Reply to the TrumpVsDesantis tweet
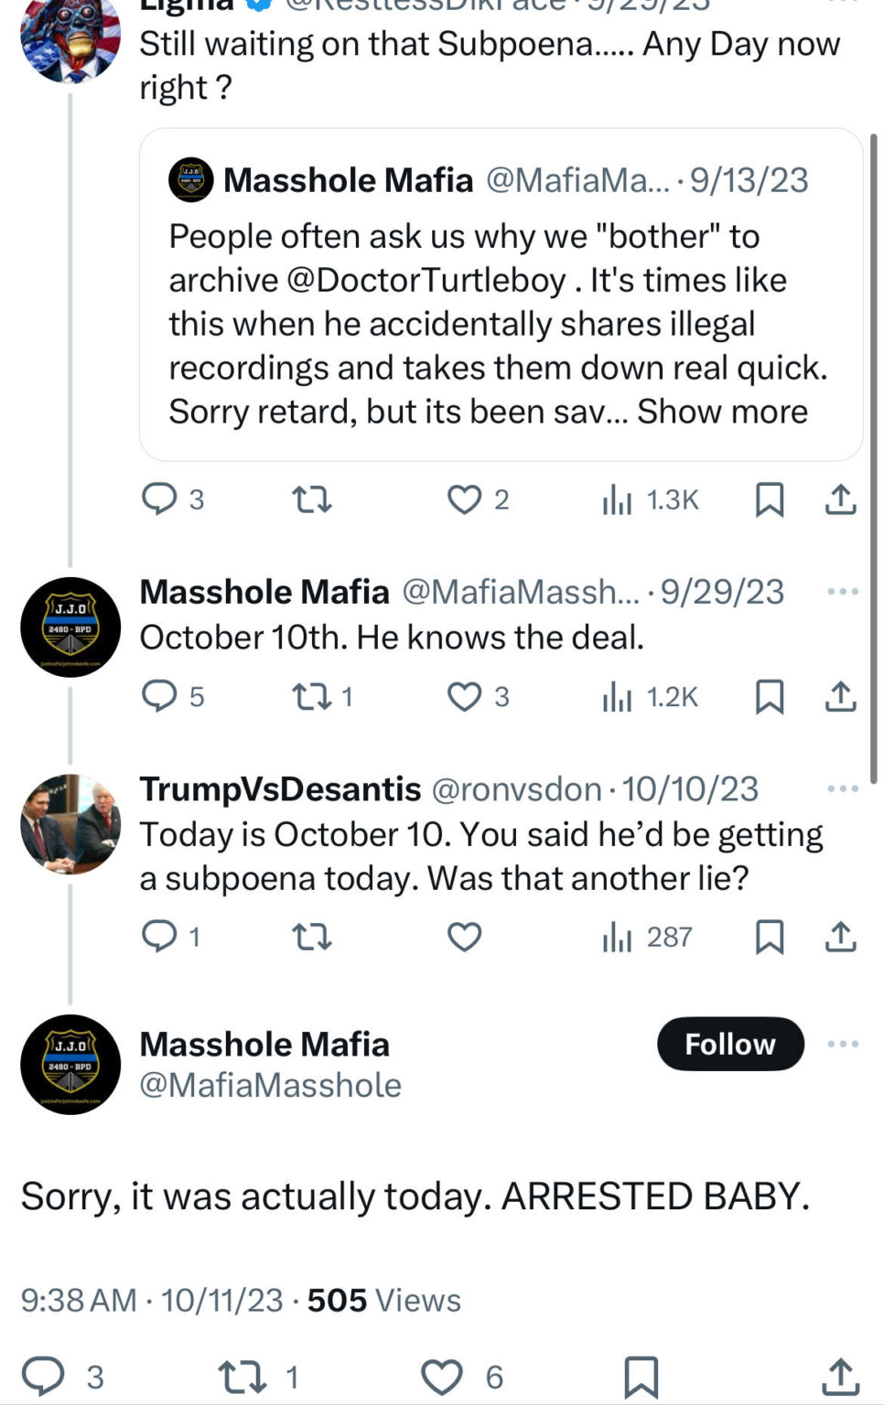Viewport: 884px width, 1405px height. [x=160, y=937]
